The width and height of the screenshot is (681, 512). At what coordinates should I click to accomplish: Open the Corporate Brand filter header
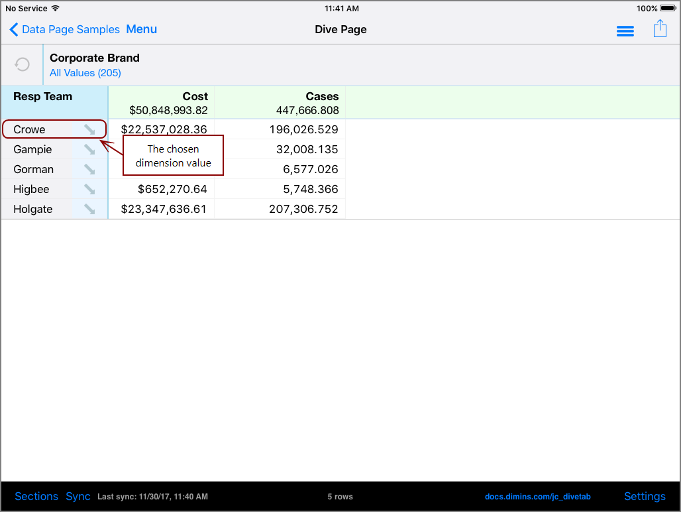(x=94, y=58)
